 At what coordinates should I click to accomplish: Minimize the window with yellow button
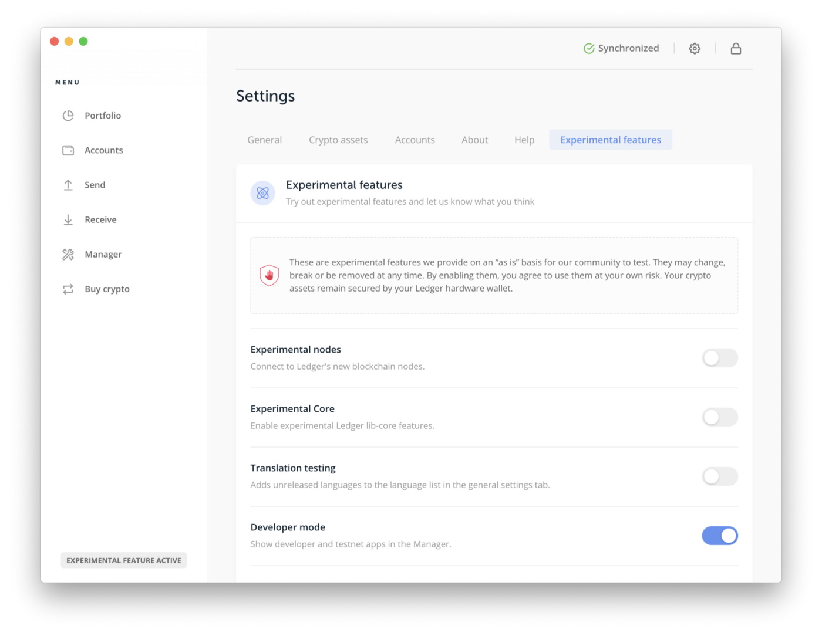tap(69, 41)
